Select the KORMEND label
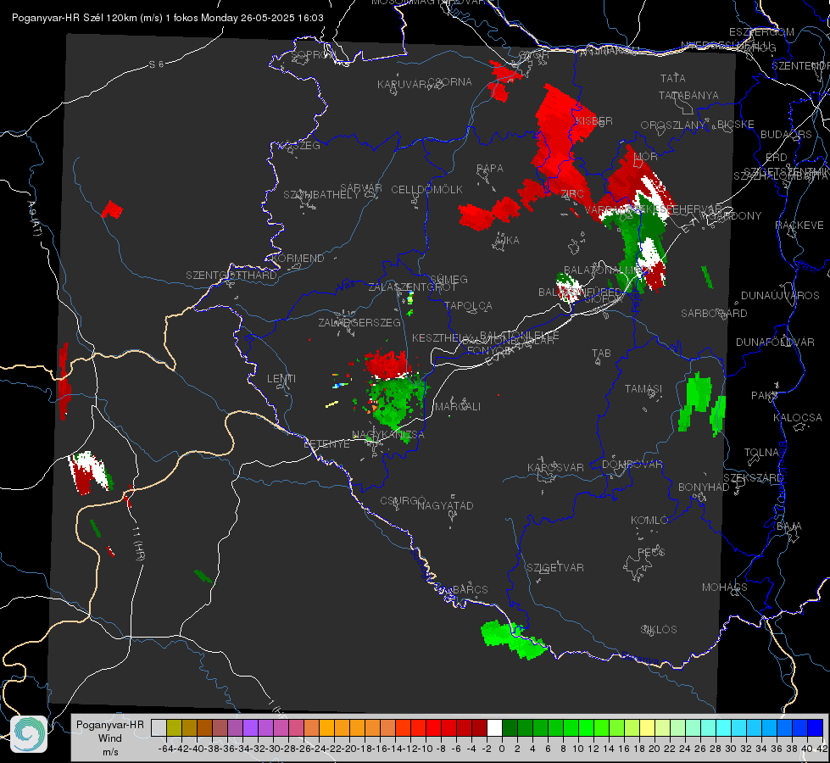The image size is (830, 763). (298, 258)
